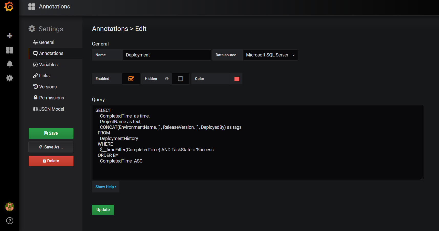Viewport: 439px width, 231px height.
Task: Expand the Show Help section
Action: pos(105,187)
